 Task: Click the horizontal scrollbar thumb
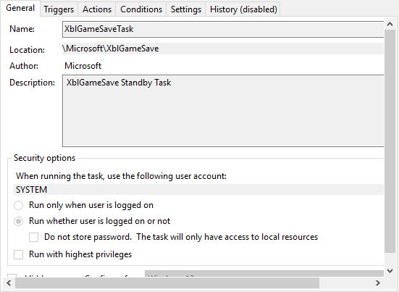pos(167,283)
